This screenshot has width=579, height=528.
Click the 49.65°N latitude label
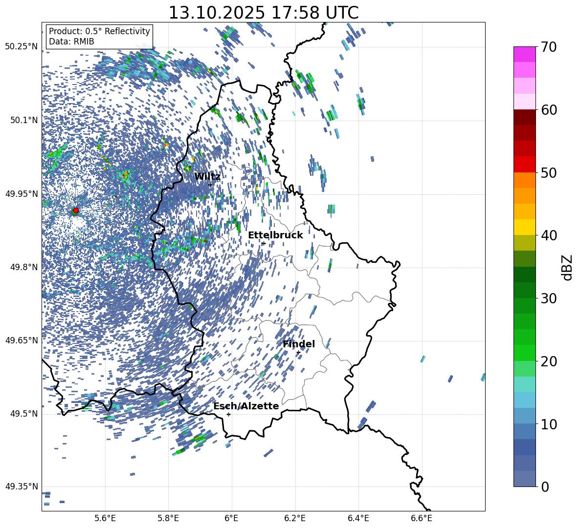tap(22, 340)
